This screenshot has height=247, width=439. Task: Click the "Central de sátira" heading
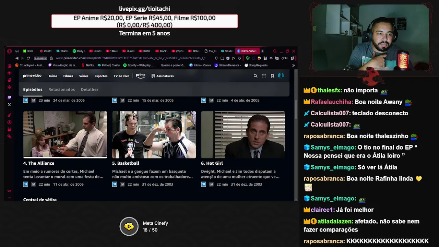point(40,199)
